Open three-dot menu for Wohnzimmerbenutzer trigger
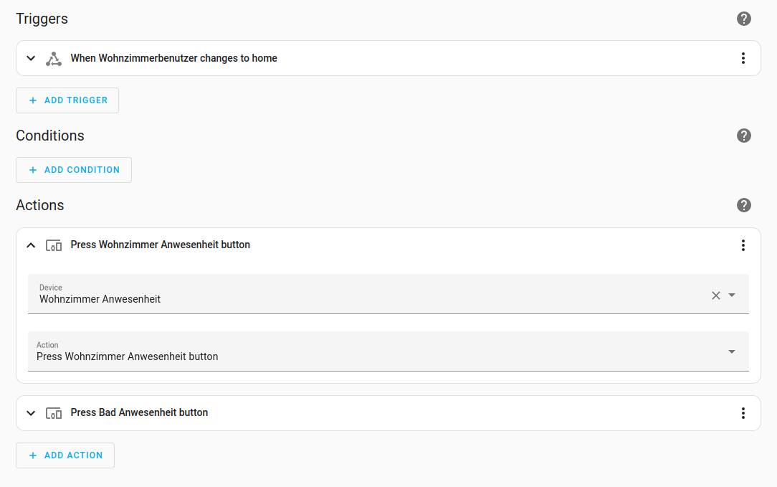Image resolution: width=777 pixels, height=487 pixels. point(743,58)
